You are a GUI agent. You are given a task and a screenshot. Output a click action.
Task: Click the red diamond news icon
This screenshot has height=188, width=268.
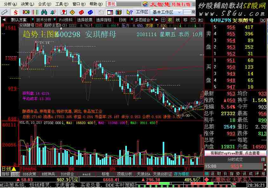207,180
